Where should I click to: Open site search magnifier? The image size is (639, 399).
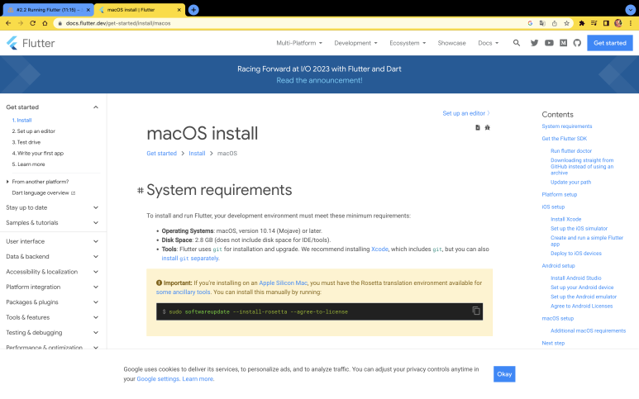point(517,43)
